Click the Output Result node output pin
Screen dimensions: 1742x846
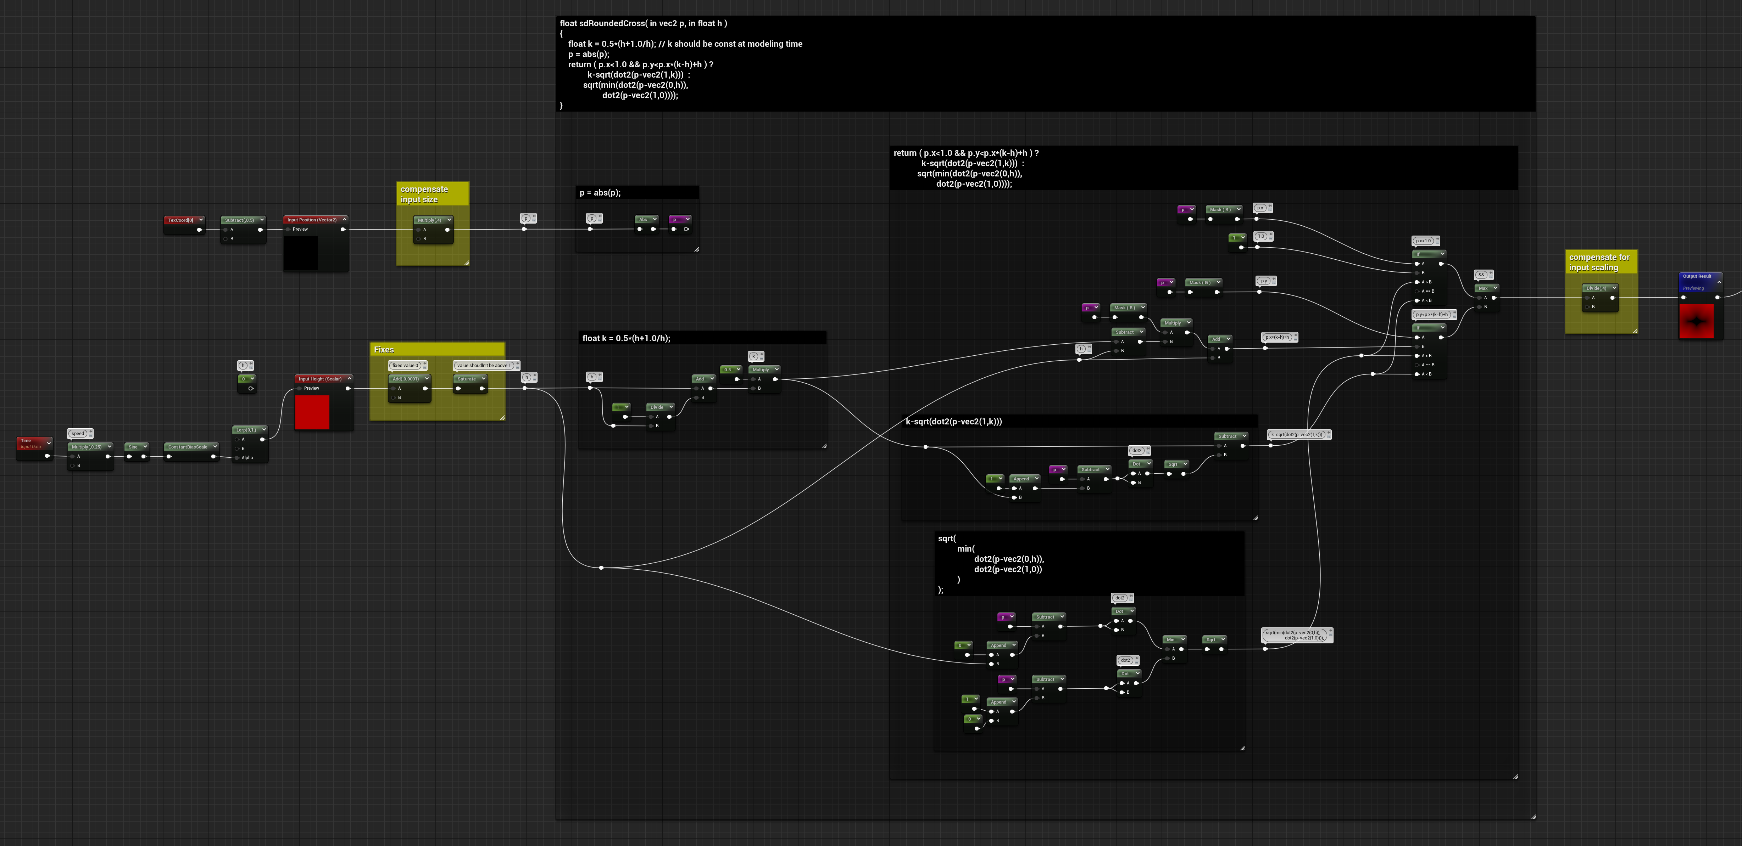[x=1718, y=297]
